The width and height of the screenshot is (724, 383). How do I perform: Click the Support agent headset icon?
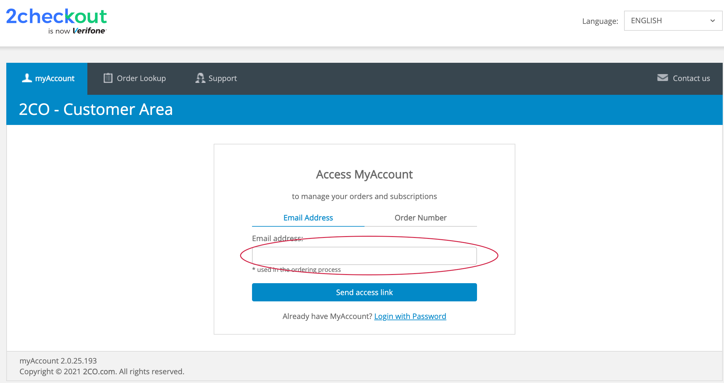tap(200, 78)
